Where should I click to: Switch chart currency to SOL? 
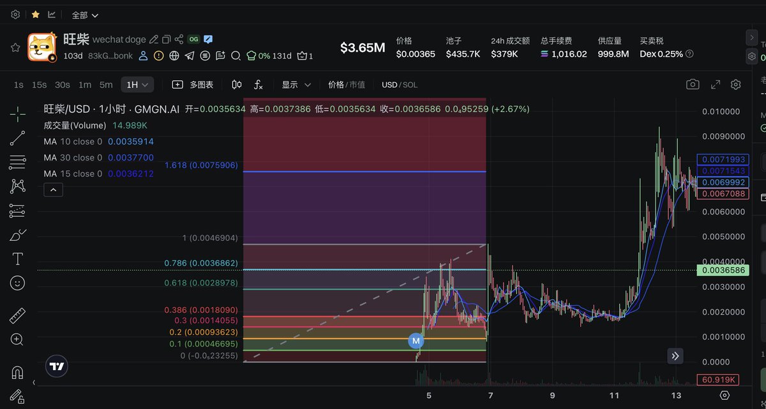410,85
